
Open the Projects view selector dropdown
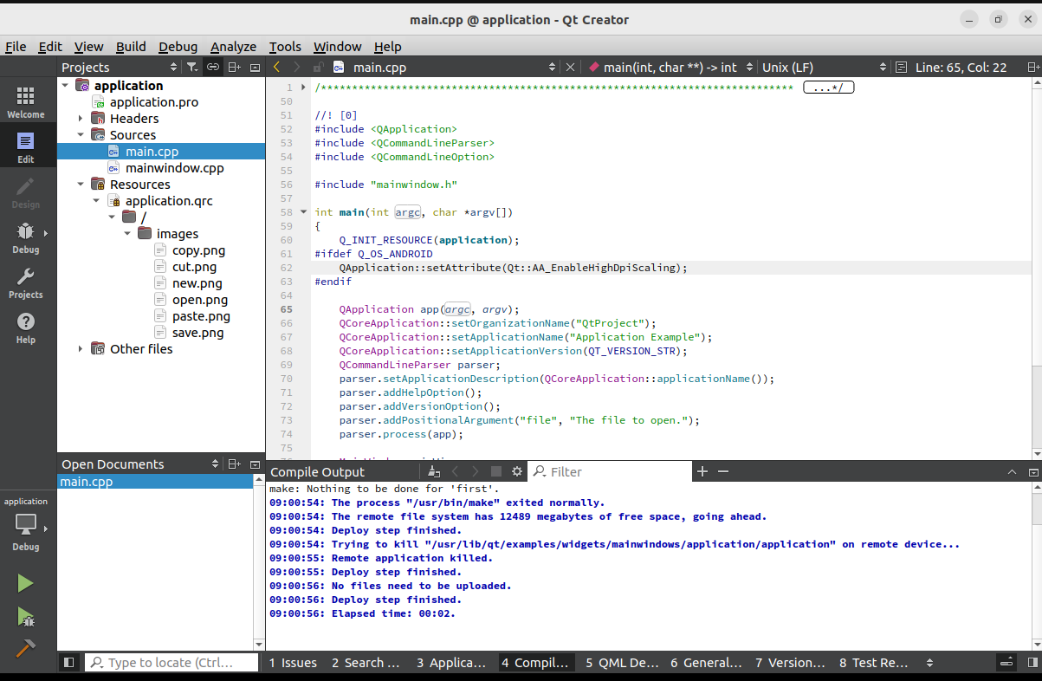click(120, 67)
